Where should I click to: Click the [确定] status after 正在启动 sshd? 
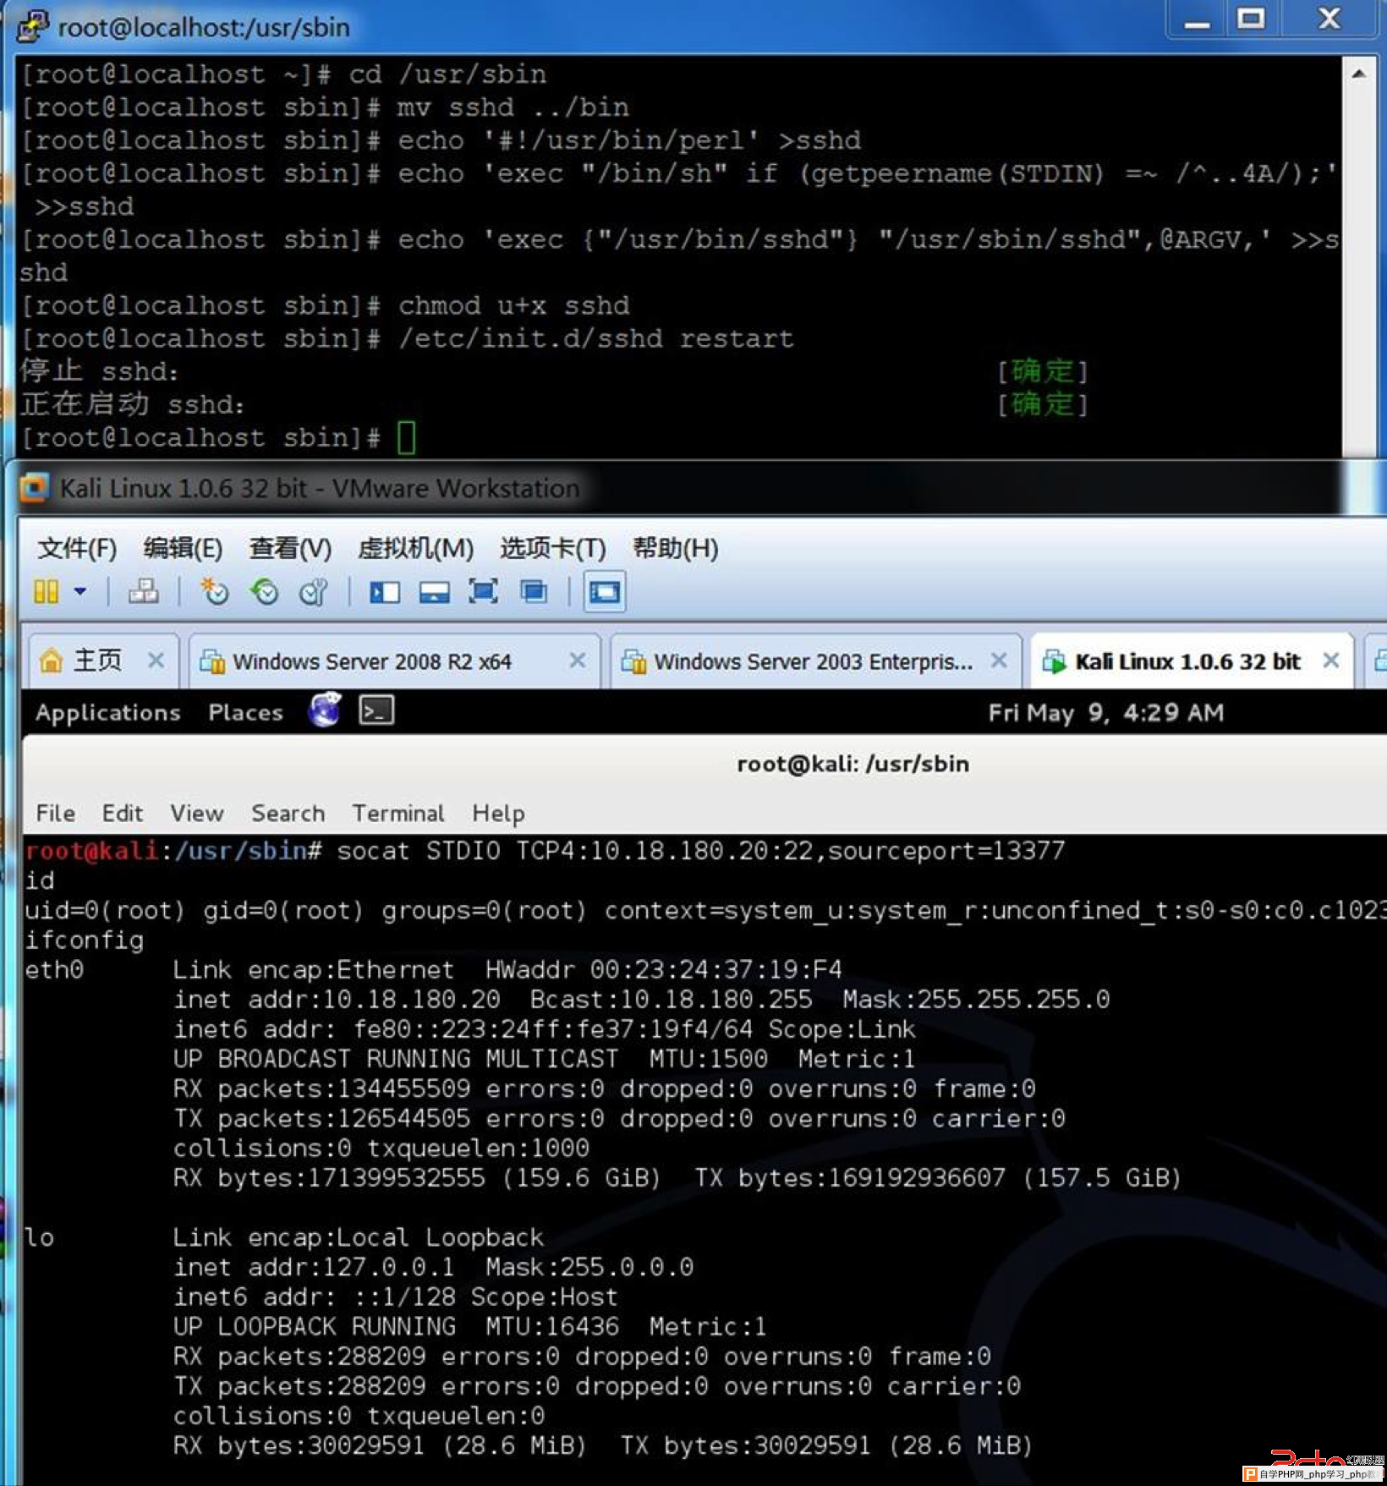pos(1042,404)
